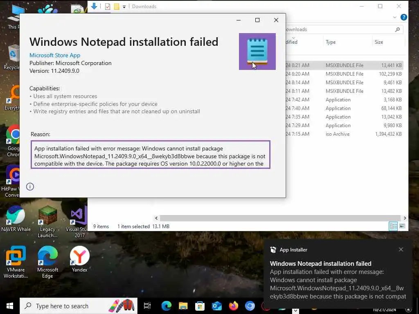The height and width of the screenshot is (314, 419).
Task: Select the 102,259 KB MSIXBUNDLE file row
Action: tap(344, 74)
